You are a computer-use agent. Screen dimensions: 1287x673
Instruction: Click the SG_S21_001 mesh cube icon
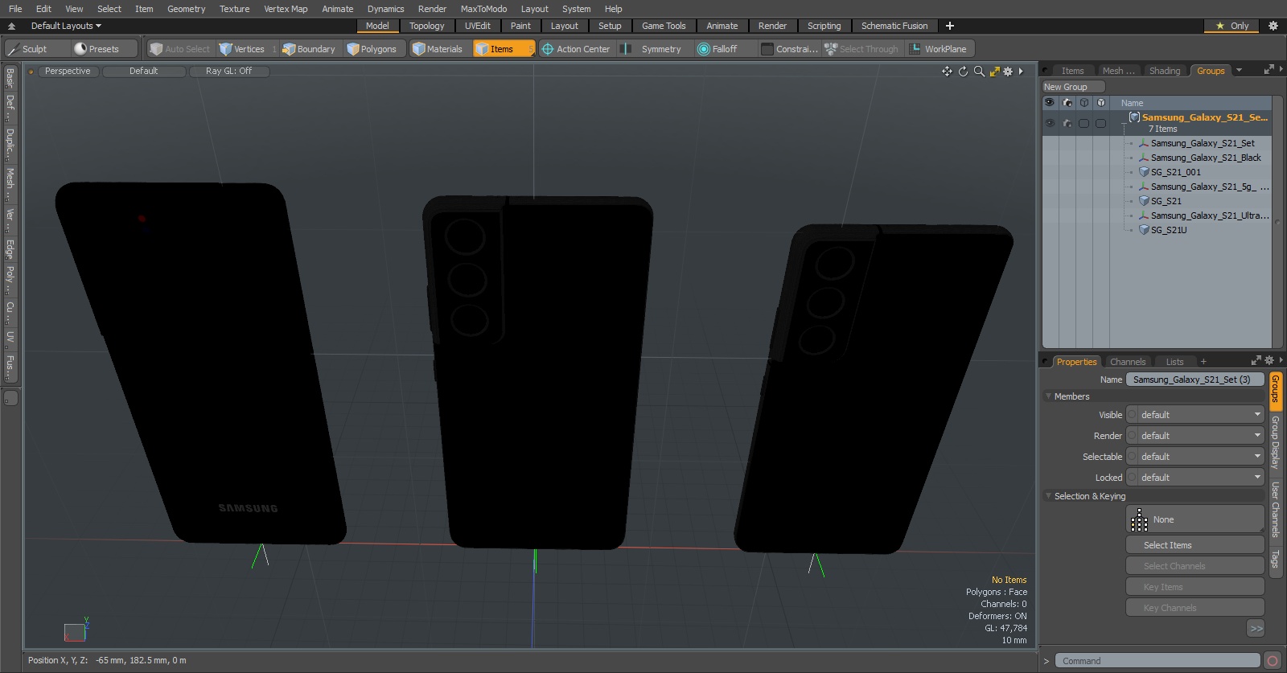pos(1144,172)
